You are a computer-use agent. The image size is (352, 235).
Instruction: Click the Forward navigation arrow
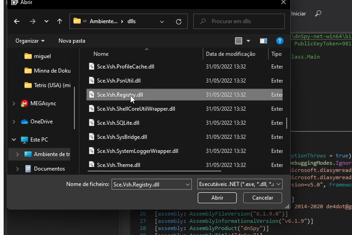coord(32,21)
